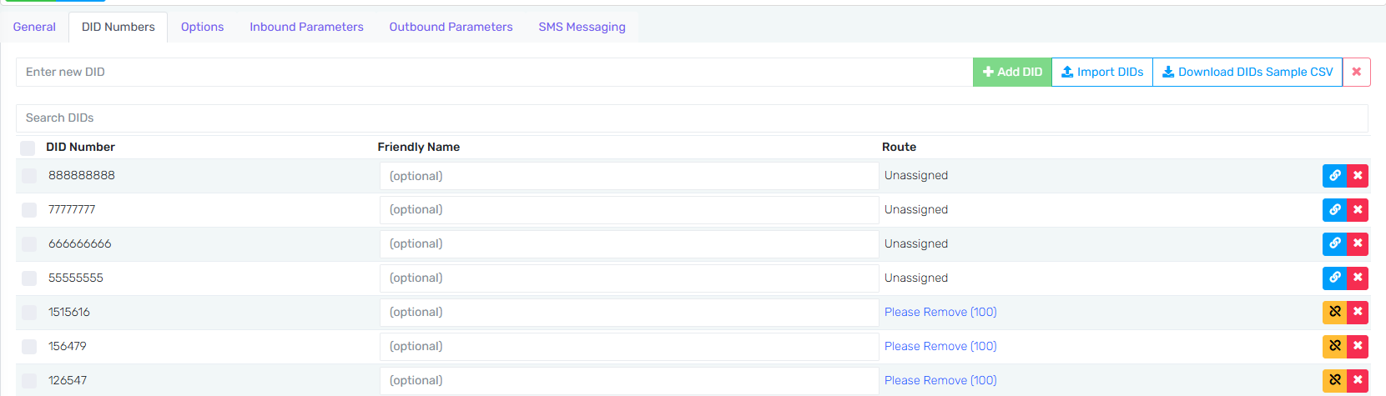Viewport: 1386px width, 396px height.
Task: Select the DID Numbers tab
Action: 118,27
